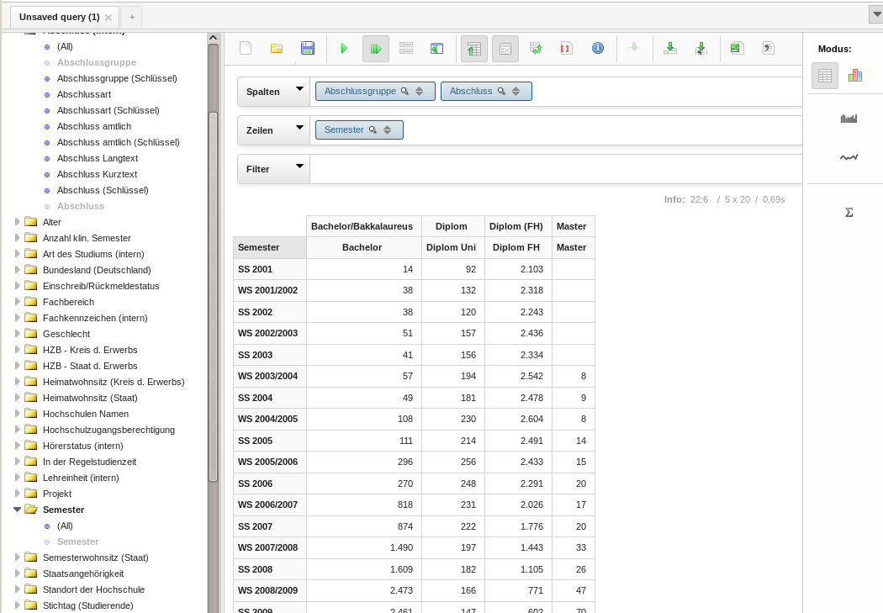
Task: Show MDX using the red brackets icon
Action: tap(566, 49)
